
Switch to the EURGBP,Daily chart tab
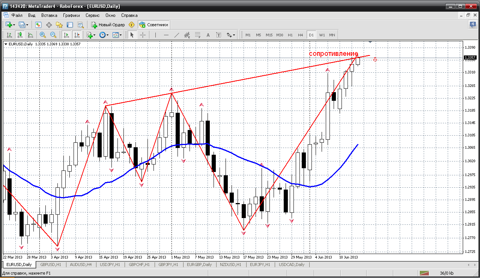point(200,265)
